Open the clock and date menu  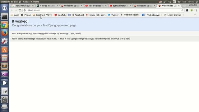[x=188, y=2]
